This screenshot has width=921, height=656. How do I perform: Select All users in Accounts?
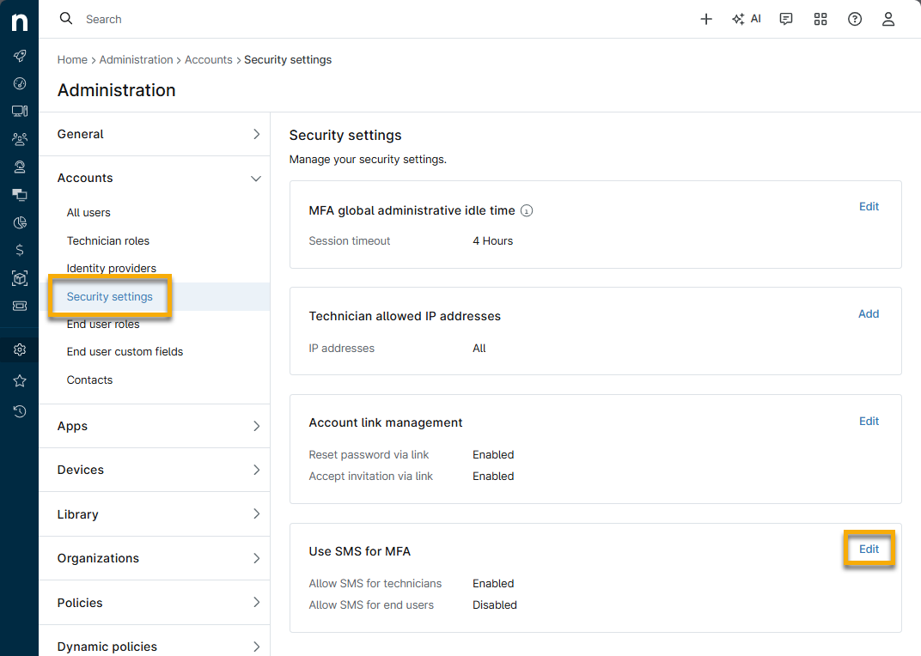pos(88,213)
